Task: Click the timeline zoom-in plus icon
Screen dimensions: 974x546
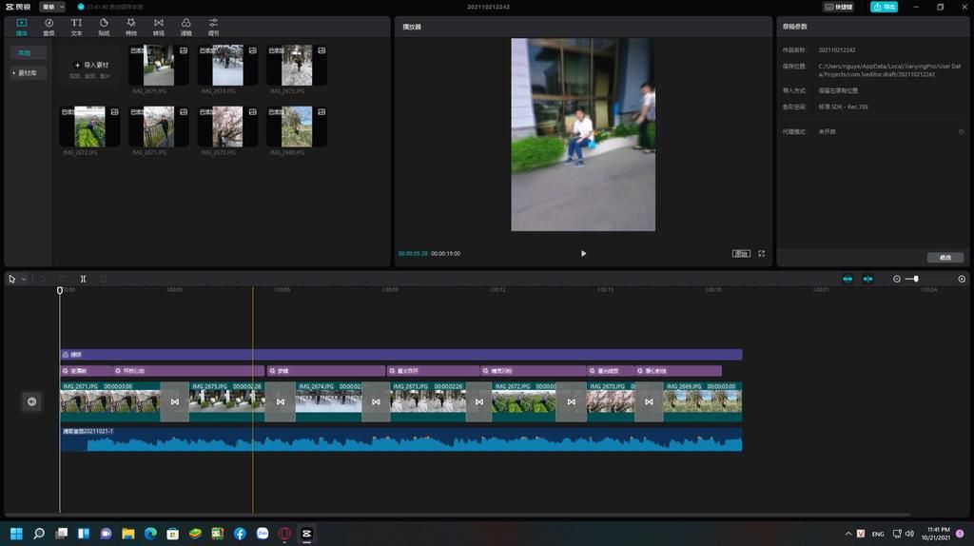Action: pos(962,279)
